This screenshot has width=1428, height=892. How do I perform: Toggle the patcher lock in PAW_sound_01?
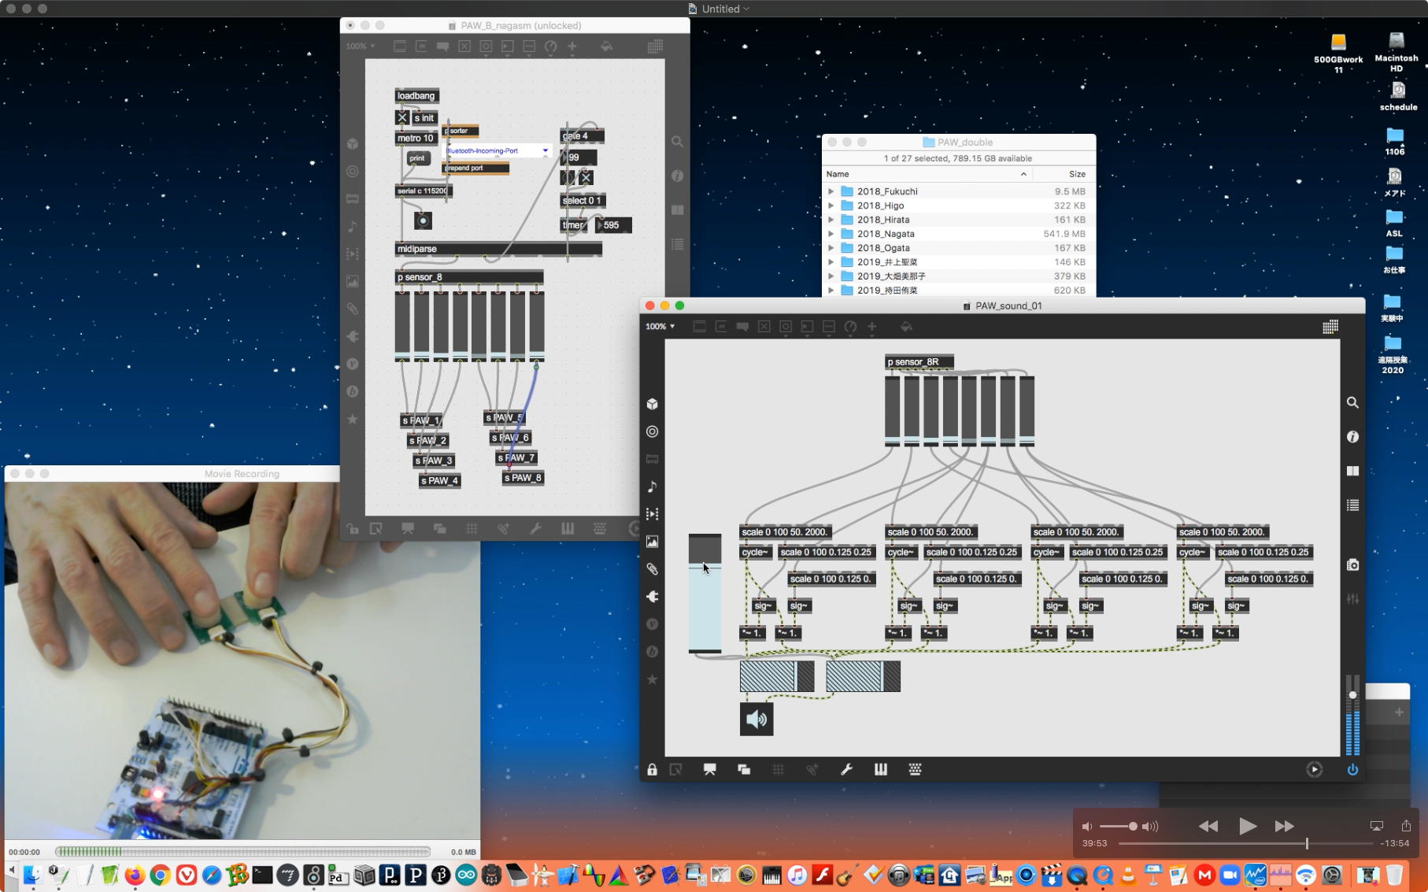pyautogui.click(x=652, y=769)
